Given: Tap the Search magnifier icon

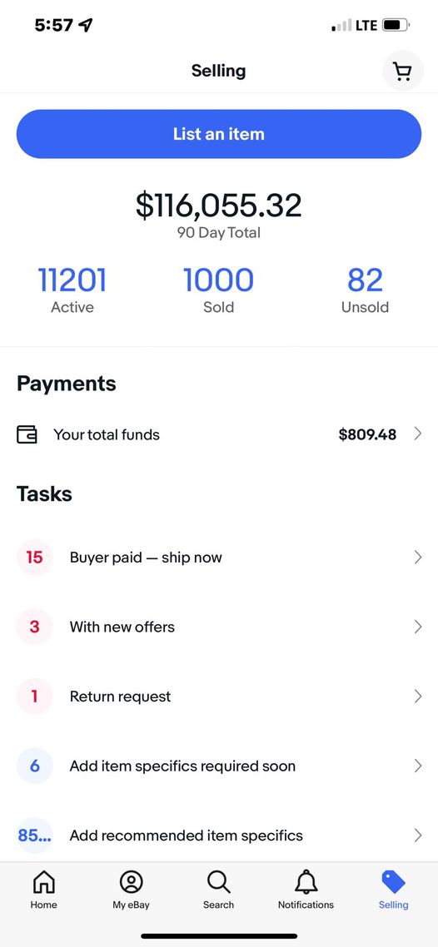Looking at the screenshot, I should click(x=219, y=882).
